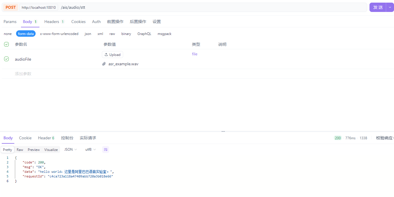Toggle the select-all checkbox in the parameter header
The width and height of the screenshot is (394, 197).
(x=6, y=44)
